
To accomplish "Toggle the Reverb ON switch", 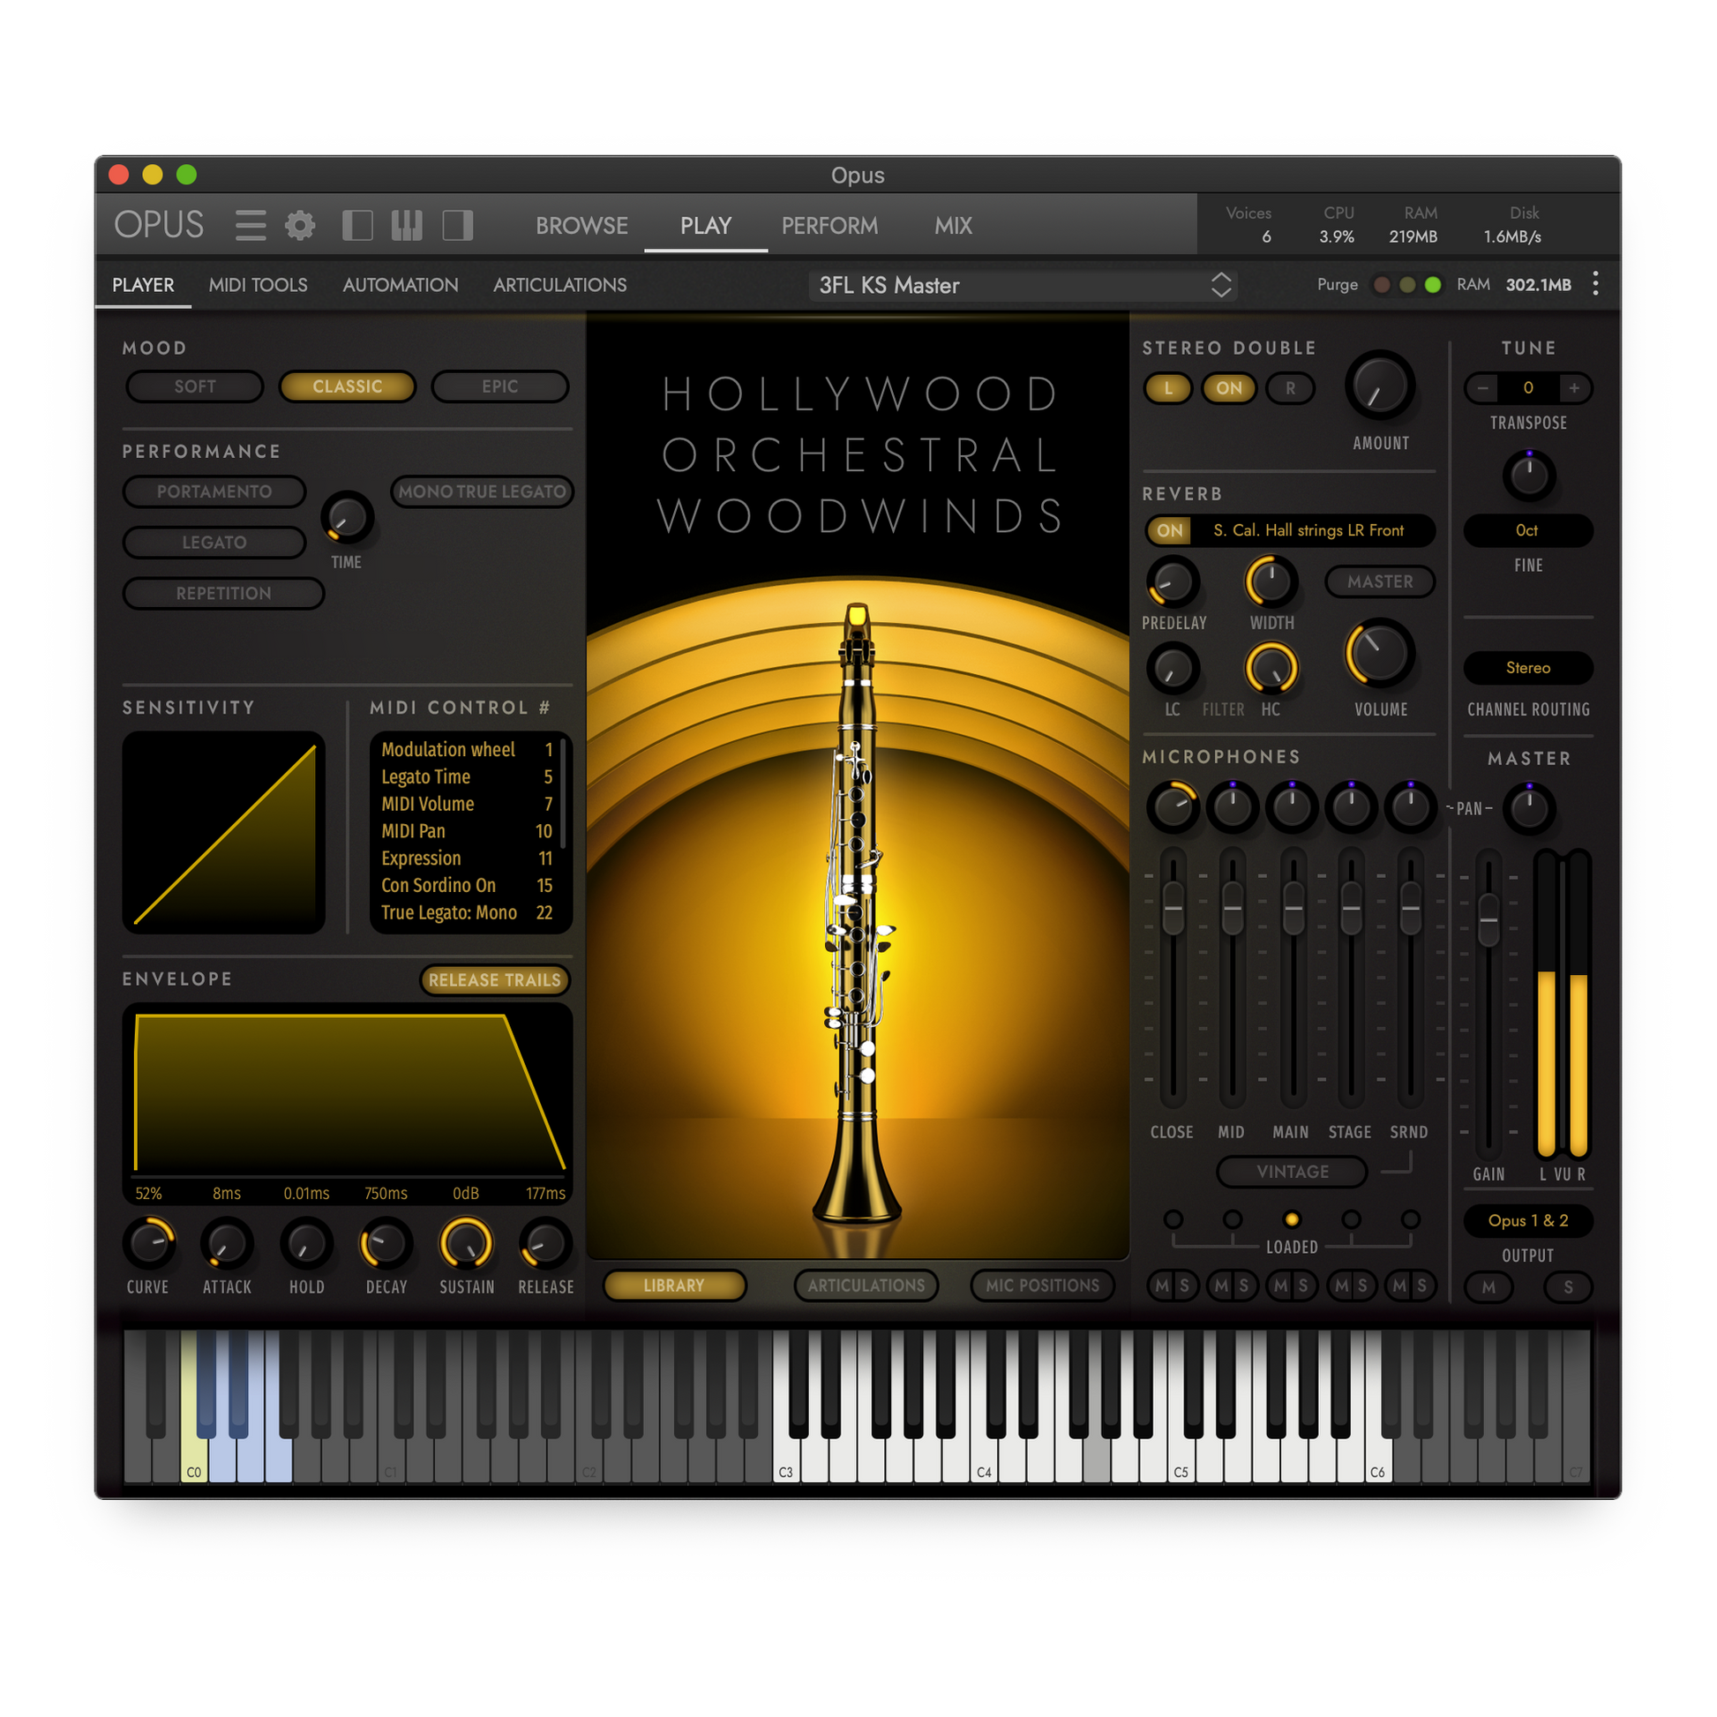I will click(1170, 530).
